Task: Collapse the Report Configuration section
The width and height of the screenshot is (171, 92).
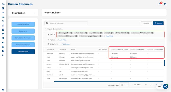Action: coord(46,29)
